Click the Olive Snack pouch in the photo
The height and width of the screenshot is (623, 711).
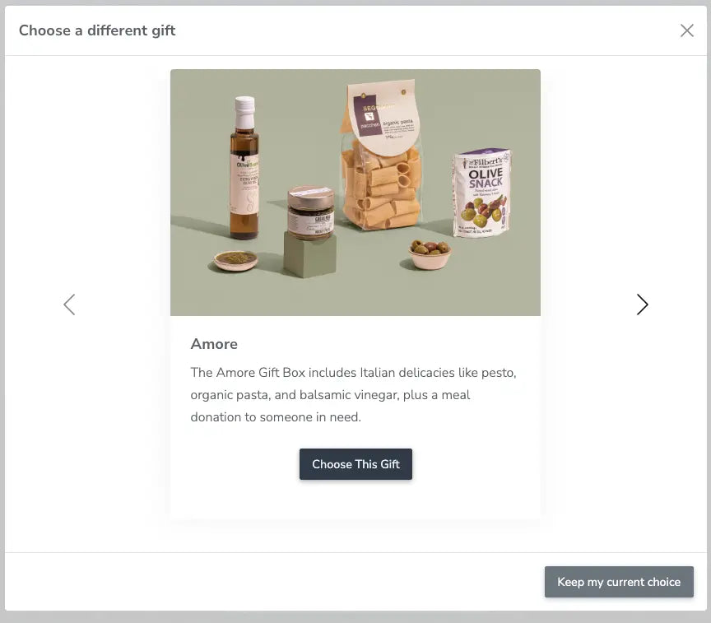click(x=481, y=193)
